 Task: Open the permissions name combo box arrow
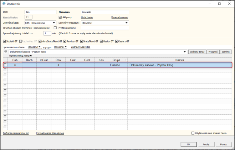185,52
